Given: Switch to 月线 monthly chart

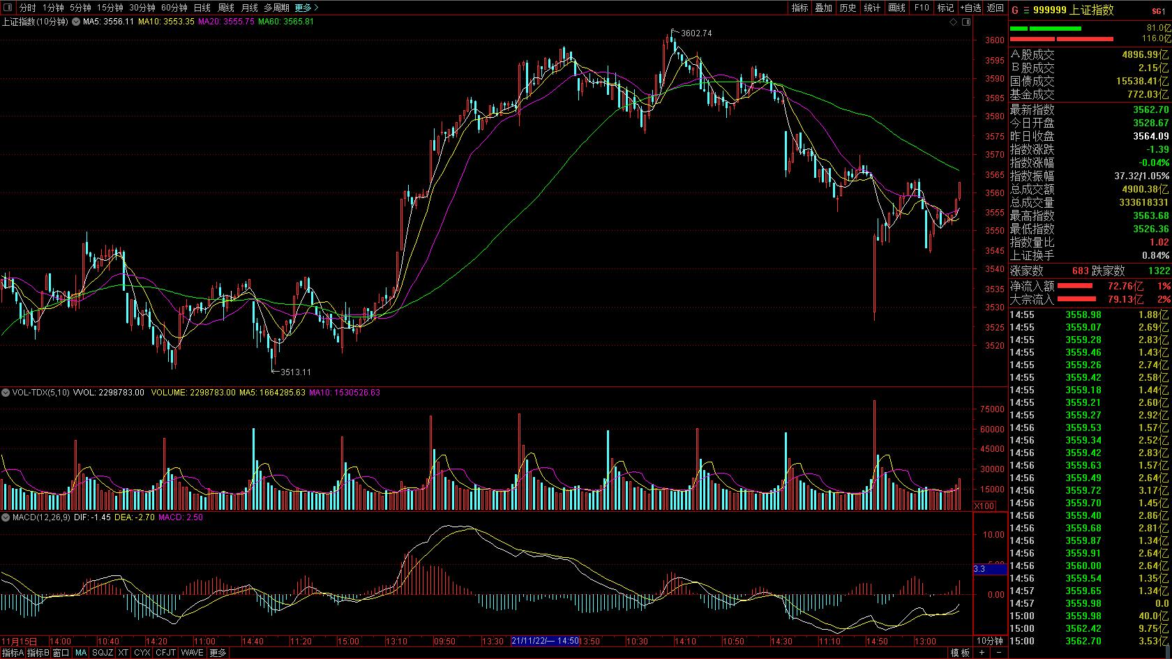Looking at the screenshot, I should coord(249,8).
